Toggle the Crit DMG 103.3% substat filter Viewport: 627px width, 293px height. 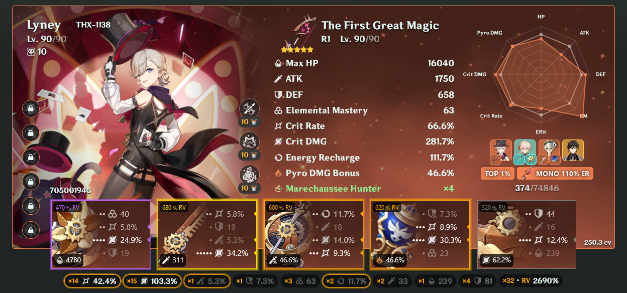[151, 281]
